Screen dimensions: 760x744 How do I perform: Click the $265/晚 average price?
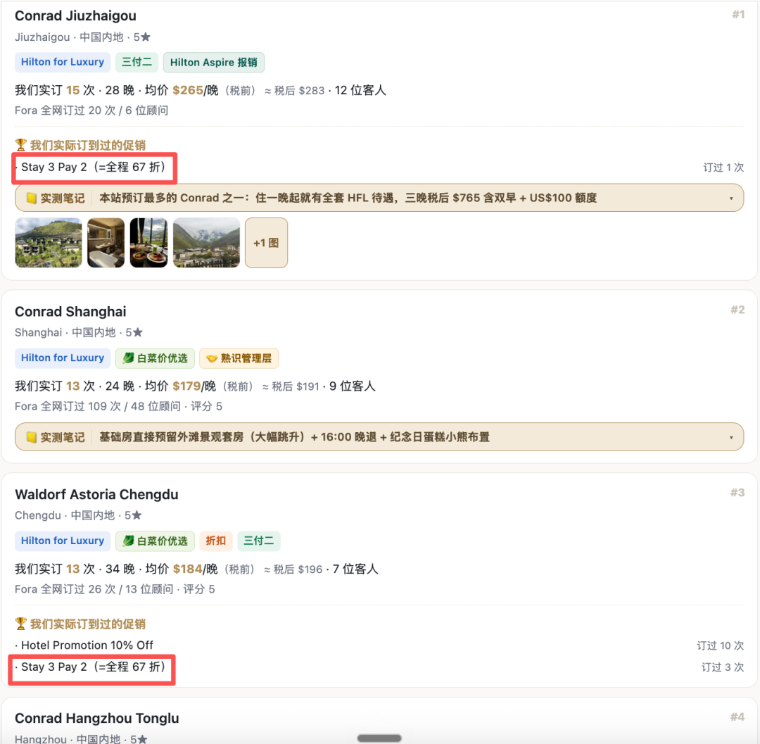point(196,90)
